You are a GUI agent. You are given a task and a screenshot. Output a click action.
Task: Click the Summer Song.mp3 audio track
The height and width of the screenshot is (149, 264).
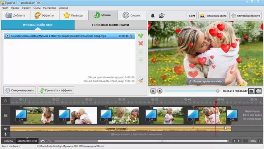[x=120, y=129]
